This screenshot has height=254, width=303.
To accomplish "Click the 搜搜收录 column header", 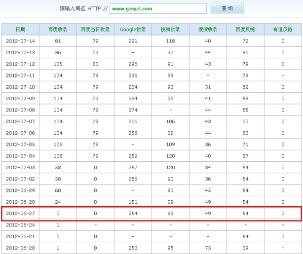I will click(x=208, y=30).
